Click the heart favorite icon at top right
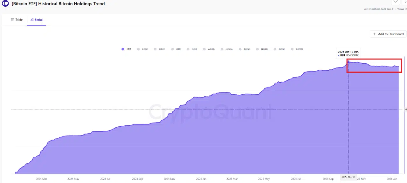This screenshot has height=183, width=407. (395, 2)
